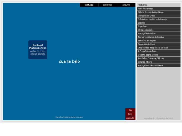Open the bio page
Screen dimensions: 182x136
pos(130,110)
